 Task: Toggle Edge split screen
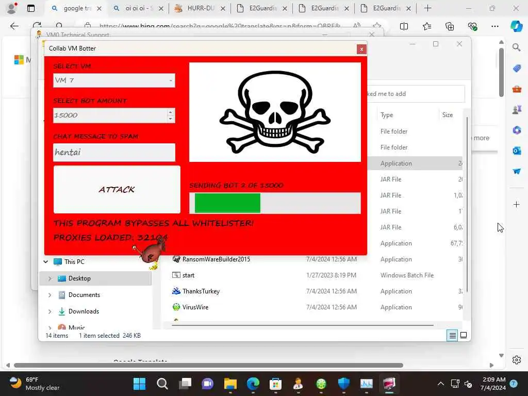point(404,26)
